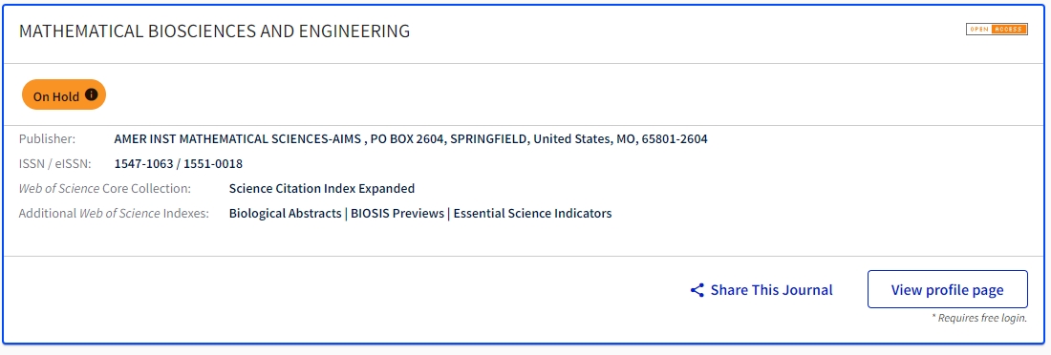
Task: Click the Publisher label
Action: click(47, 139)
